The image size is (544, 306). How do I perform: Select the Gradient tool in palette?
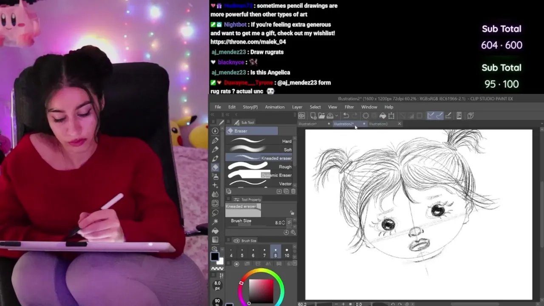pyautogui.click(x=215, y=240)
